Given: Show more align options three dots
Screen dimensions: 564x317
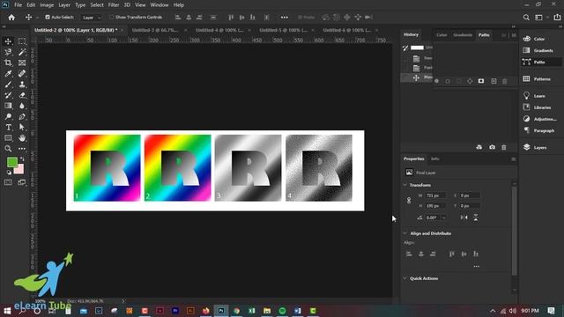Looking at the screenshot, I should 476,267.
